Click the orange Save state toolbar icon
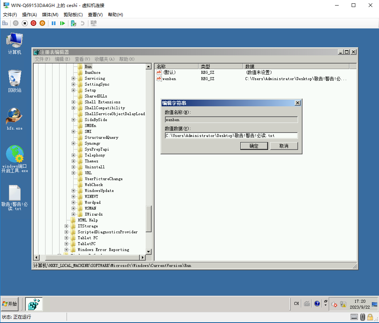 click(42, 23)
